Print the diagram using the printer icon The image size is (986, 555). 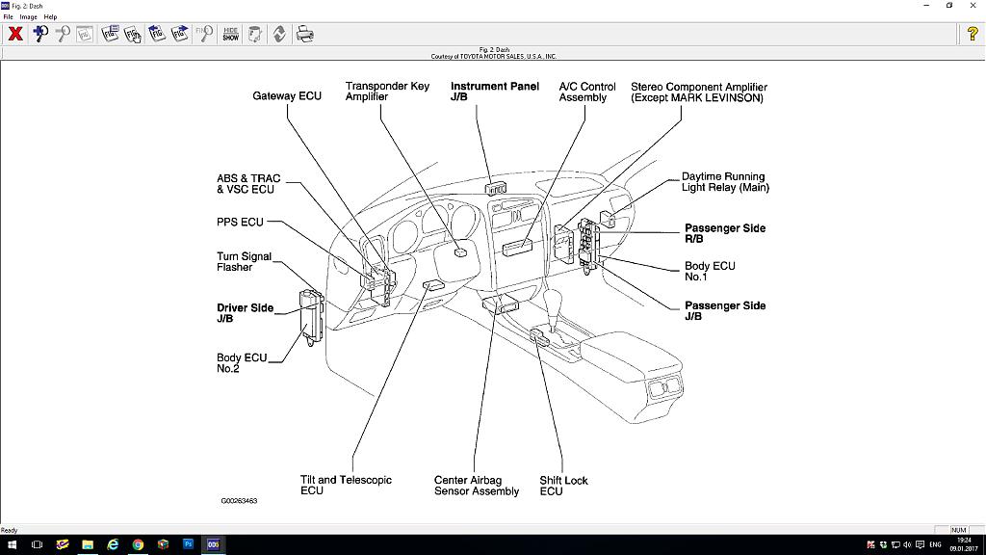click(x=305, y=34)
